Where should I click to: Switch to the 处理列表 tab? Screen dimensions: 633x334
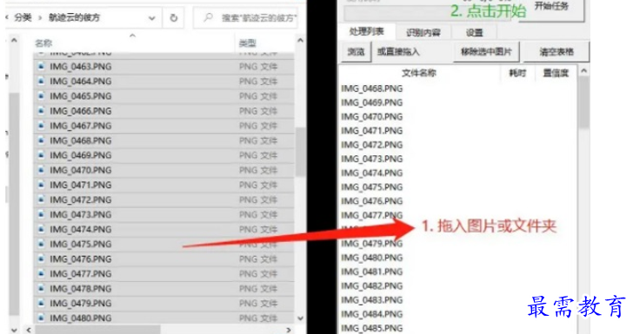coord(366,31)
